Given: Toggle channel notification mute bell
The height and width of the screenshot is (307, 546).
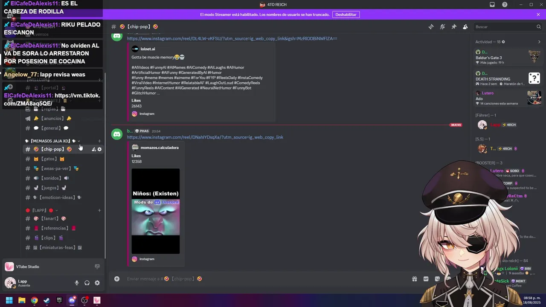Looking at the screenshot, I should 442,26.
